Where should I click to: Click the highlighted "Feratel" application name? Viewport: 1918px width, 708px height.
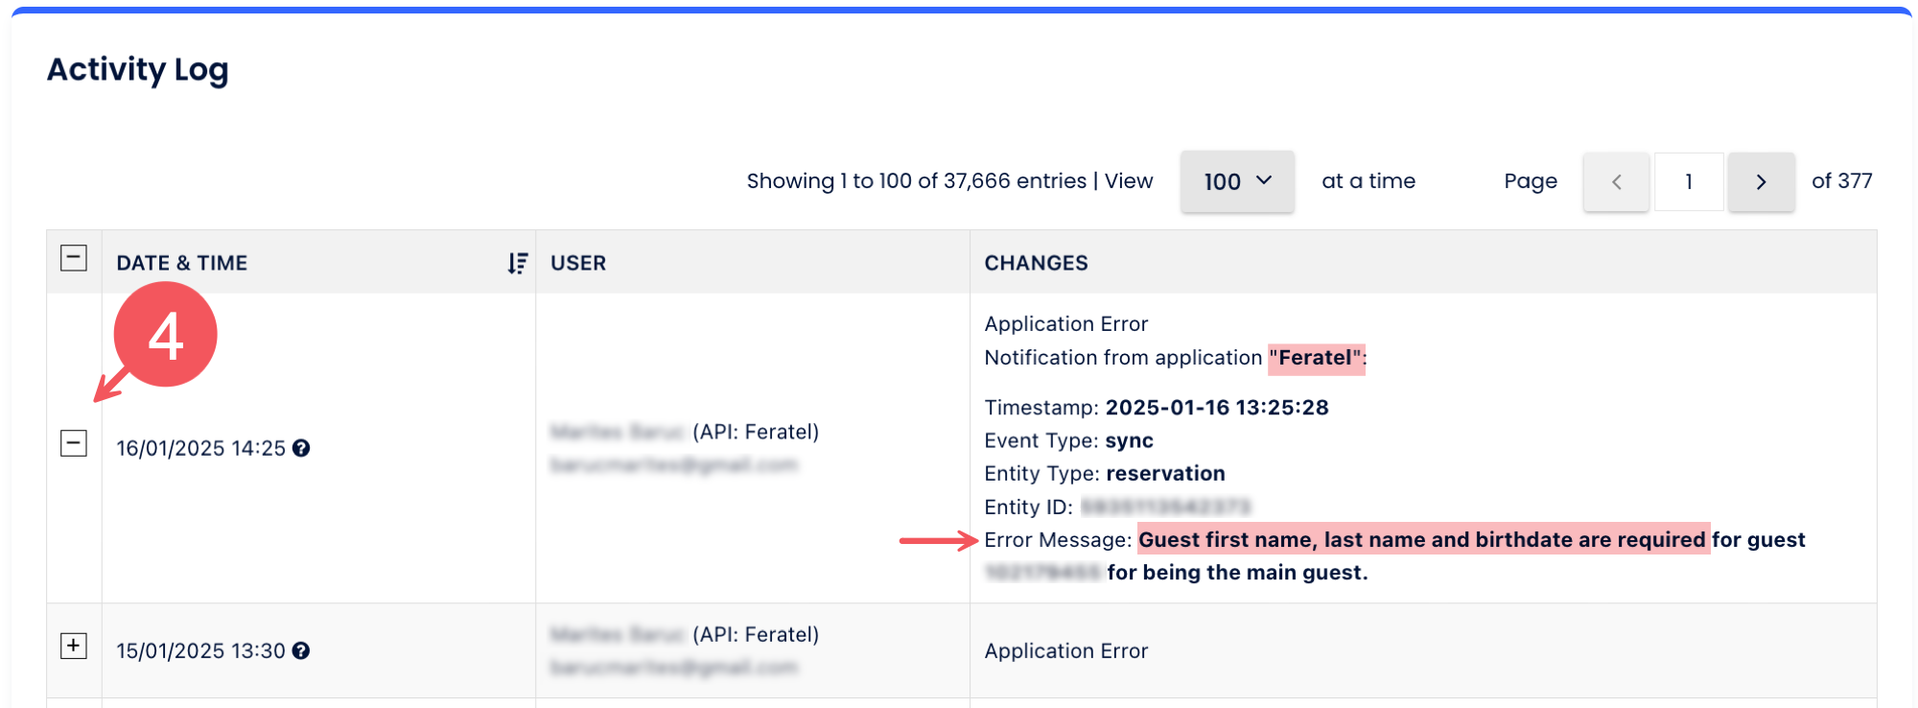1316,358
